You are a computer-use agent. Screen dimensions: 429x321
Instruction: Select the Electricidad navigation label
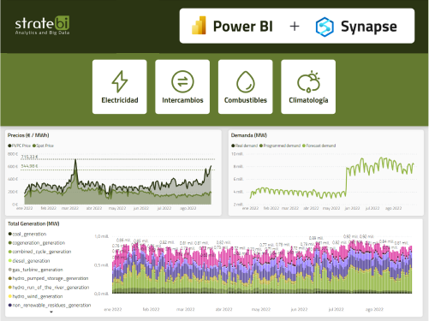click(120, 100)
